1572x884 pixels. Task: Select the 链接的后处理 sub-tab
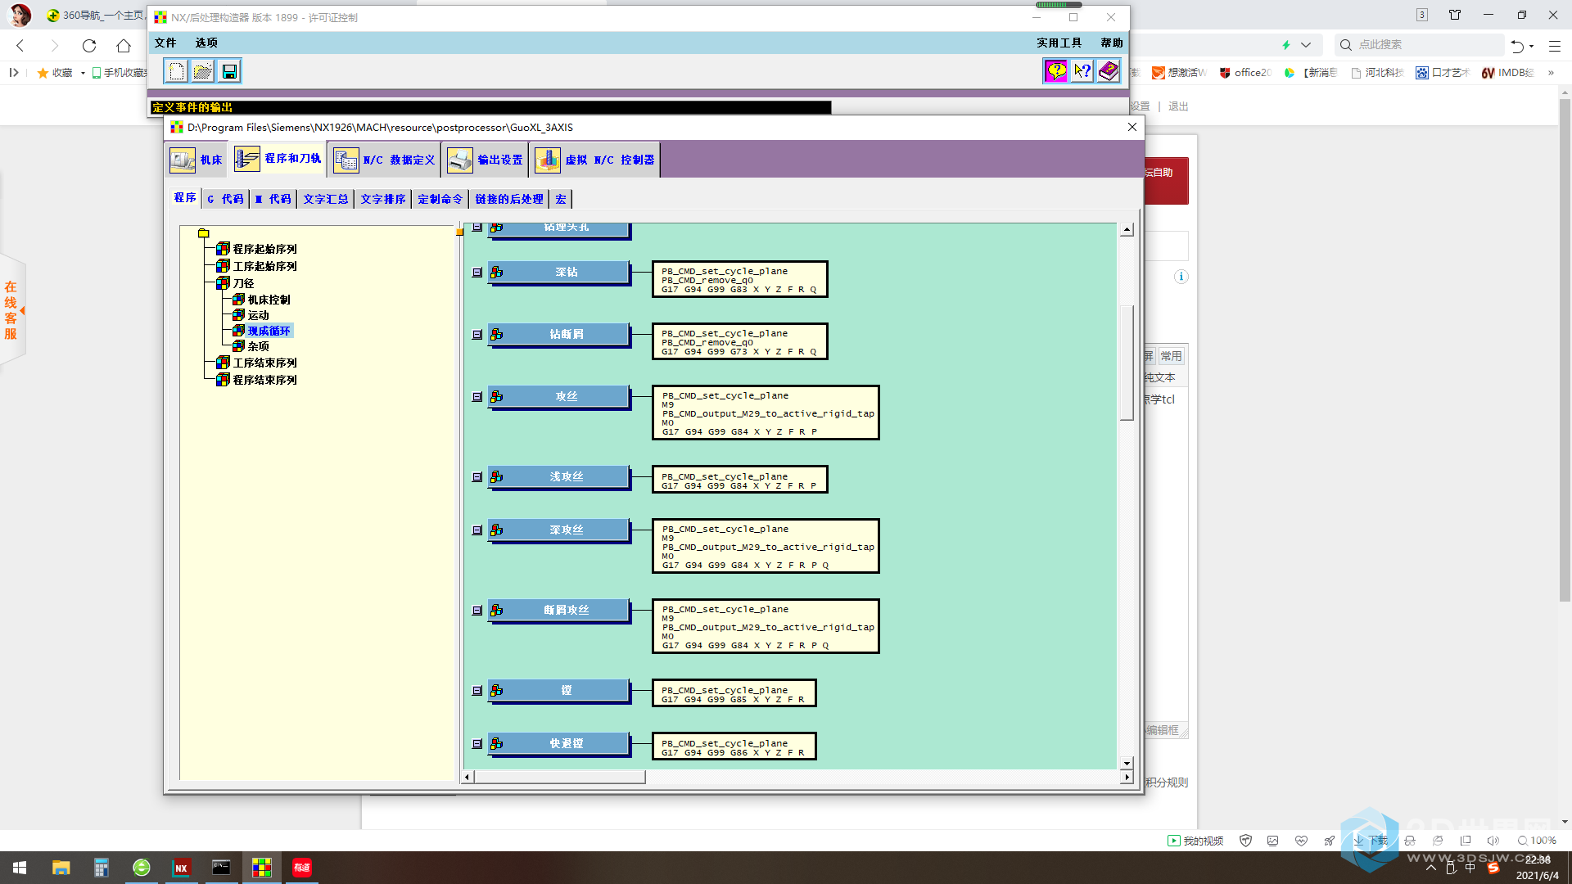coord(509,199)
